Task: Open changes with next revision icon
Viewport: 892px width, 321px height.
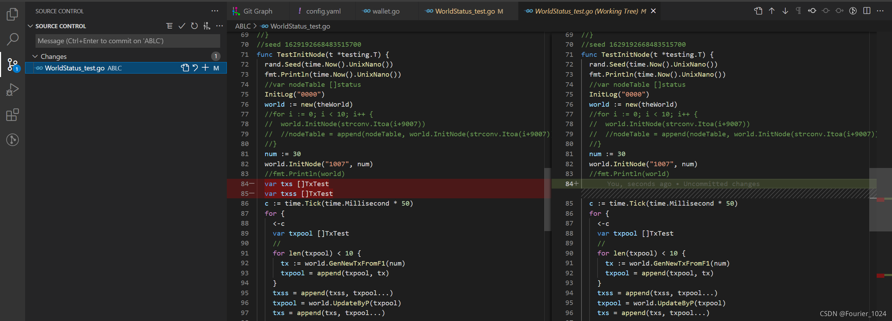Action: coord(839,11)
